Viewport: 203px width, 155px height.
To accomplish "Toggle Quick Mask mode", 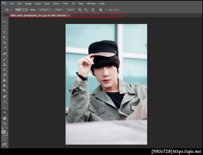I will coord(4,139).
